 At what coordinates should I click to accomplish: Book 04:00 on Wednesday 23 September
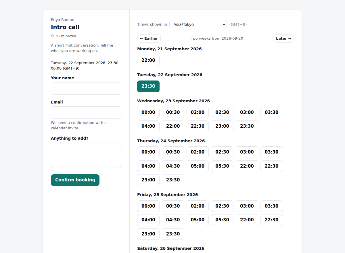(148, 126)
